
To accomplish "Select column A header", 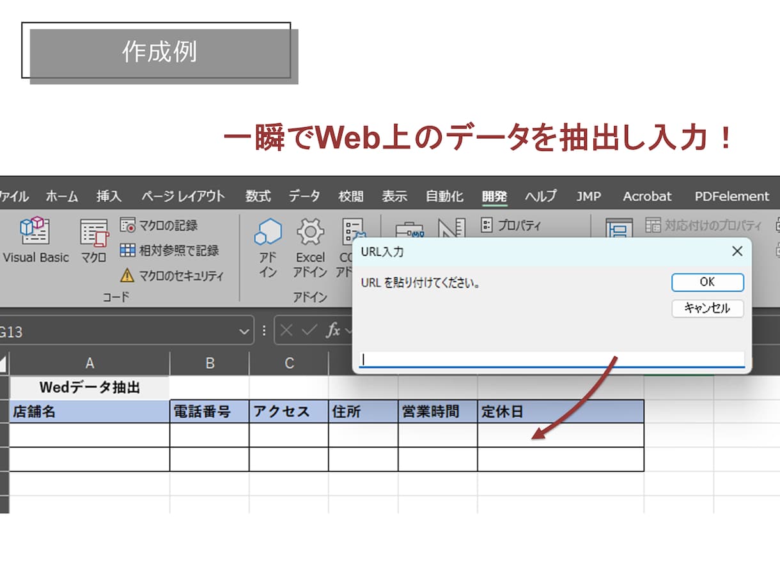I will pos(90,363).
